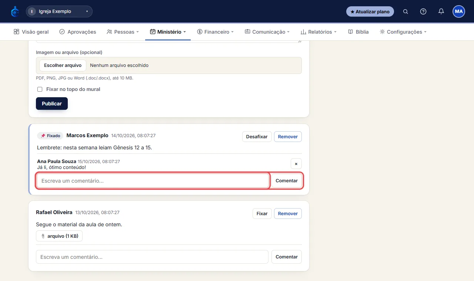Open the Bíblia tab
This screenshot has width=474, height=281.
(x=358, y=32)
